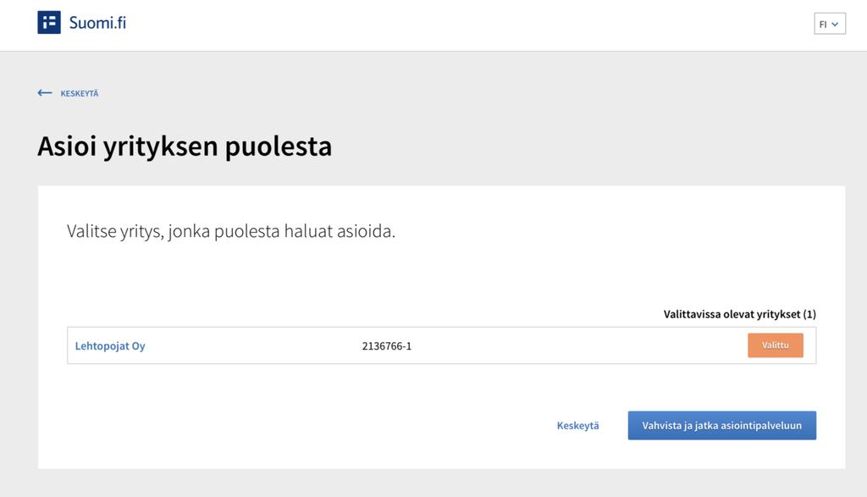Click the Valittavissa olevat yritykset (1) label
Viewport: 867px width, 497px height.
(740, 314)
